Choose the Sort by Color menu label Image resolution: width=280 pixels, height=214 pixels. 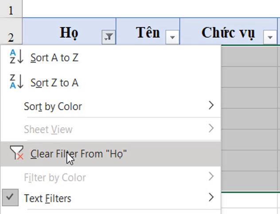click(53, 107)
